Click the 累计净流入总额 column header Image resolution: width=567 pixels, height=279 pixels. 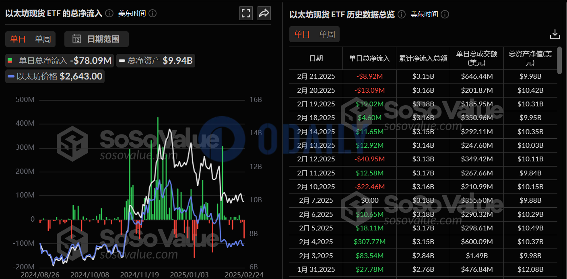[423, 58]
